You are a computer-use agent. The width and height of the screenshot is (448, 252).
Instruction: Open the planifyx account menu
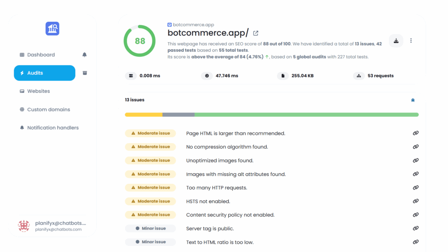[52, 226]
